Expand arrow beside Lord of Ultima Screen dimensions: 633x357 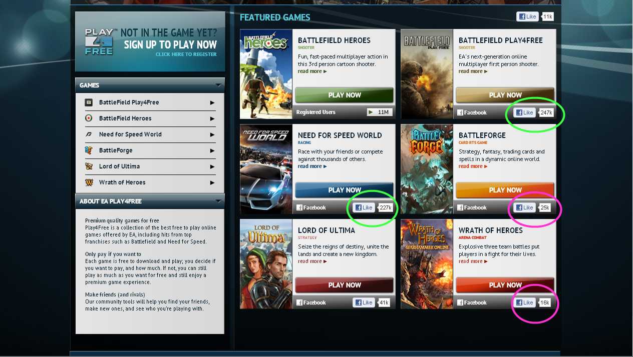(x=212, y=166)
